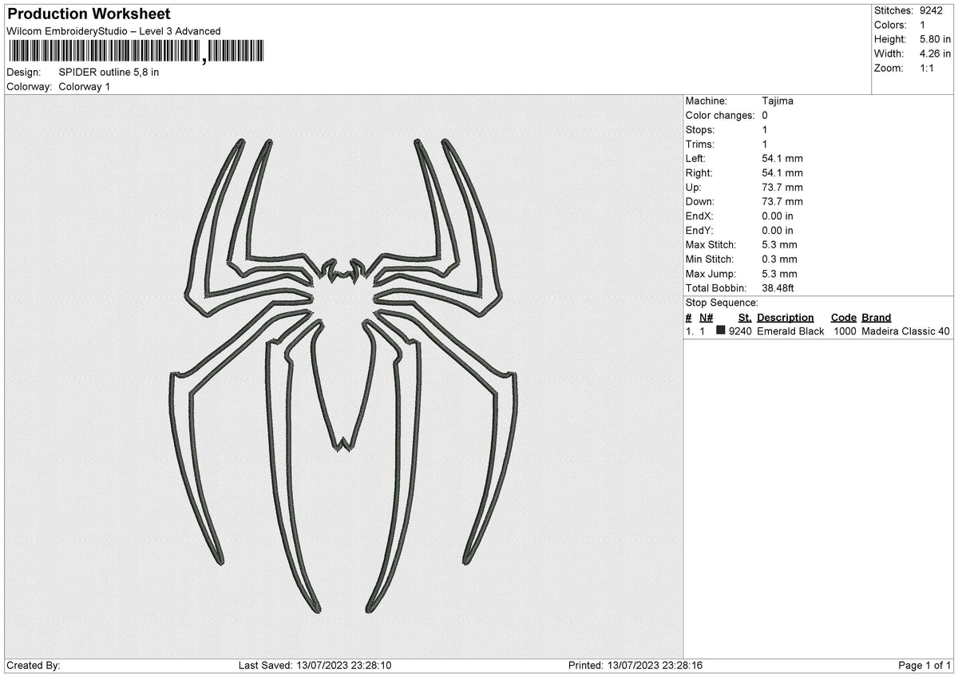Click the 'Last Saved: 13/07/2023 23:28:10' footer text
Viewport: 958px width, 677px height.
[315, 666]
